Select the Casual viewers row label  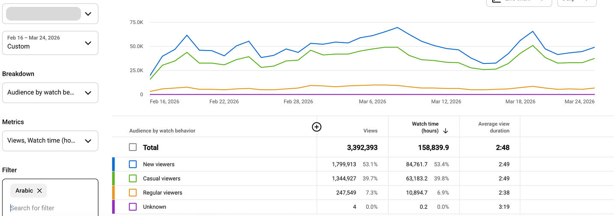click(162, 178)
